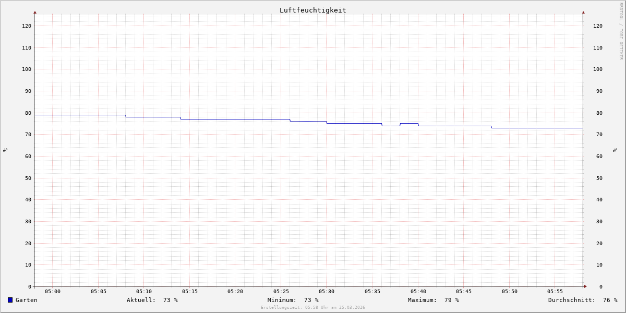The width and height of the screenshot is (626, 313).
Task: Click the 05:05 time axis label
Action: (98, 291)
